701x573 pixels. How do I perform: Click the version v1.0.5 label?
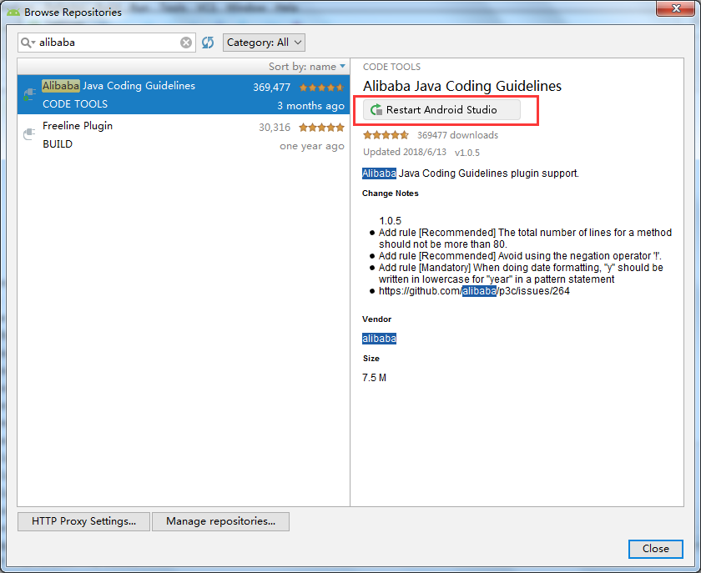click(x=467, y=153)
